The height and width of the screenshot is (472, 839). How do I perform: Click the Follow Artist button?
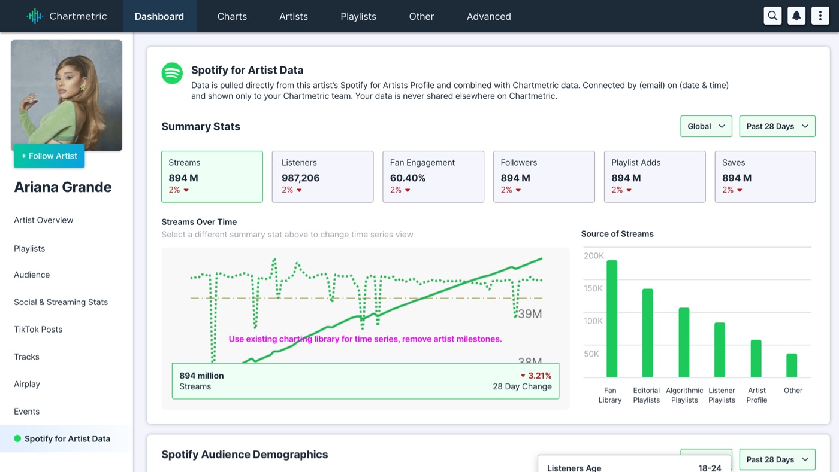tap(49, 156)
